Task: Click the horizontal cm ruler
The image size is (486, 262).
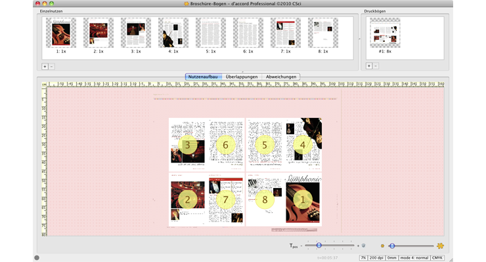Action: click(245, 84)
